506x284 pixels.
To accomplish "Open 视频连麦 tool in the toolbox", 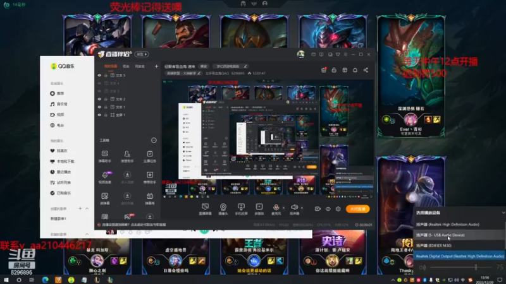I will [x=105, y=177].
